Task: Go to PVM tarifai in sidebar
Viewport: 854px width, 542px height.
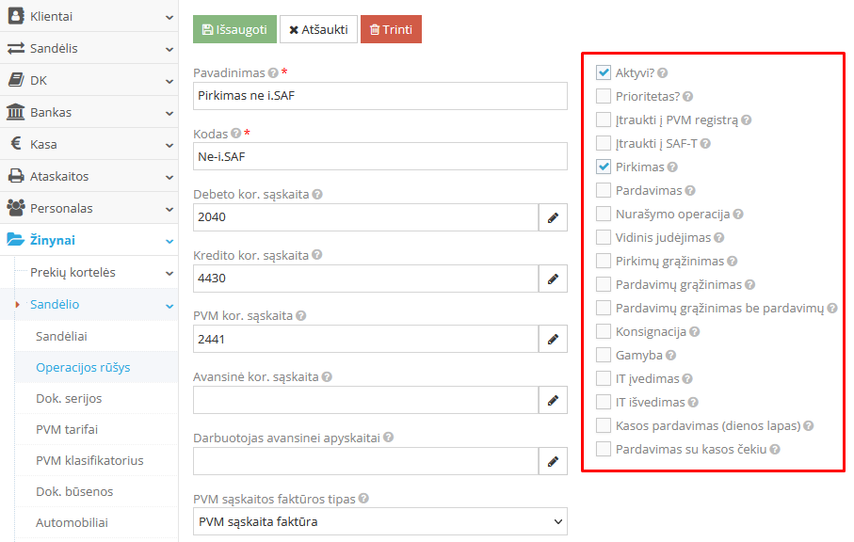Action: pos(66,429)
